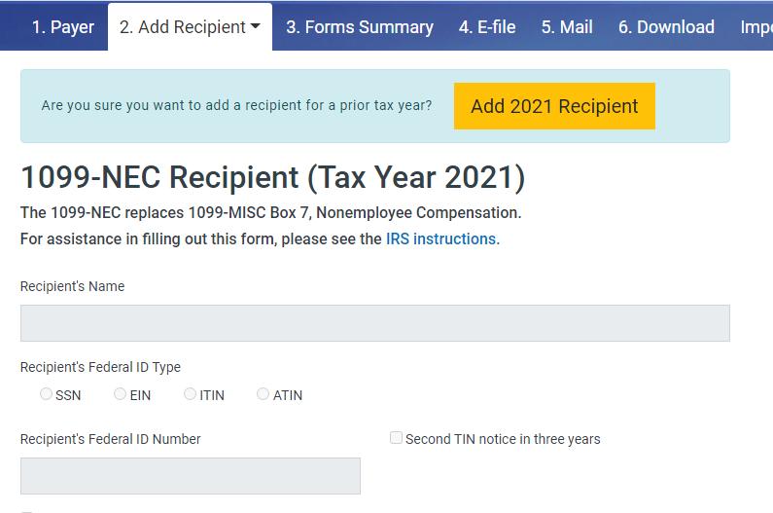The height and width of the screenshot is (513, 773).
Task: Click the "Recipient's Federal ID Type" label
Action: coord(100,367)
